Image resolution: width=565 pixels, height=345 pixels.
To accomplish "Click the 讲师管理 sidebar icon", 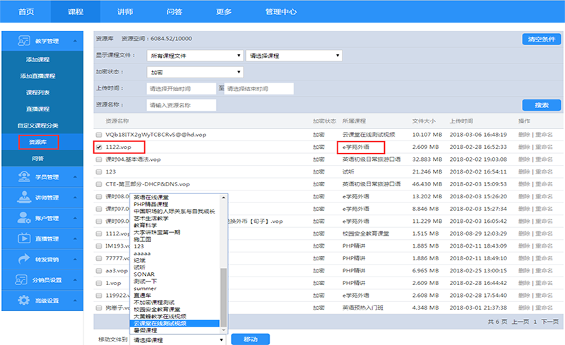I will pyautogui.click(x=22, y=198).
